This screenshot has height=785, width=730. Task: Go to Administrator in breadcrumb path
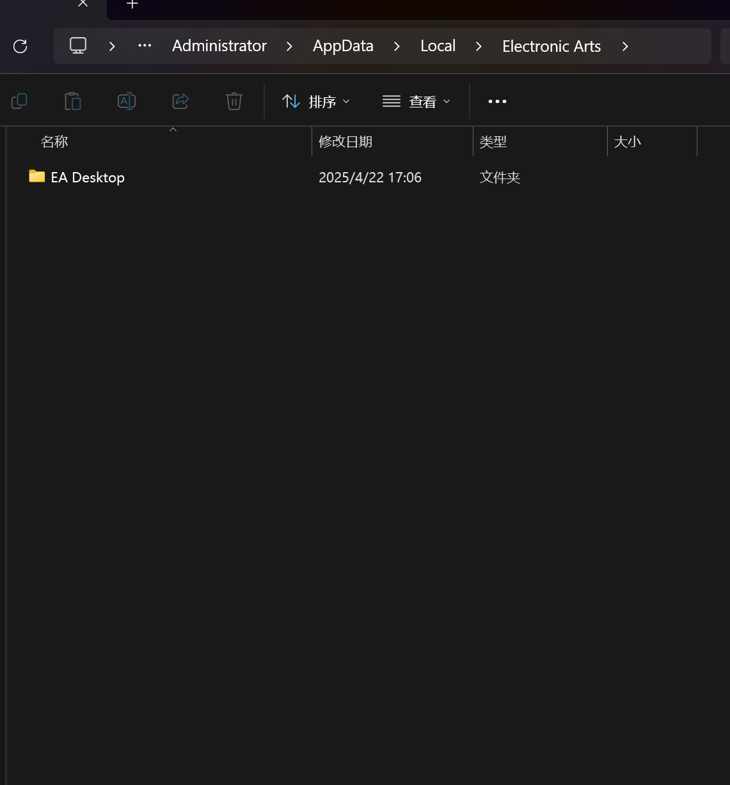pyautogui.click(x=219, y=46)
